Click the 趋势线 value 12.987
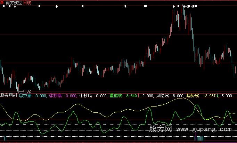Viewport: 237px width, 143px height. pyautogui.click(x=209, y=96)
